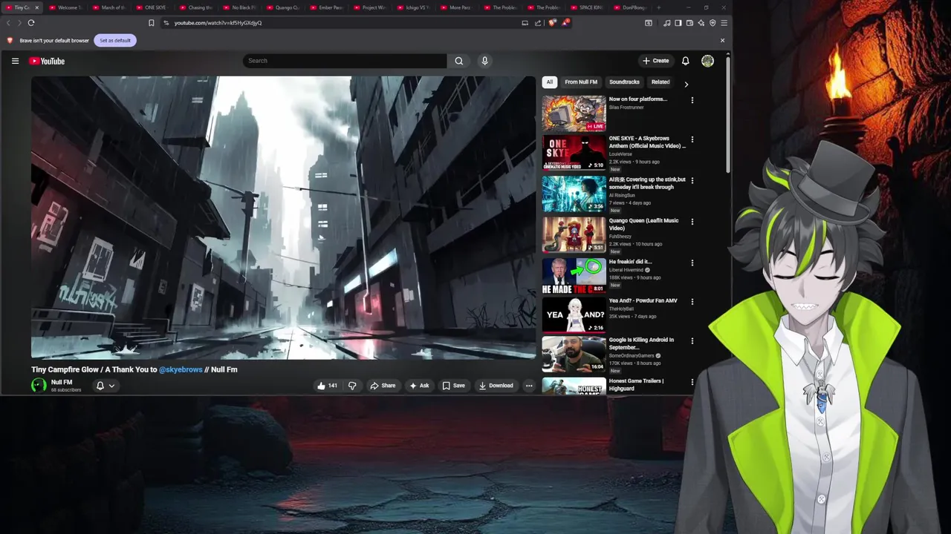Image resolution: width=951 pixels, height=534 pixels.
Task: Reload the page in the browser
Action: coord(31,23)
